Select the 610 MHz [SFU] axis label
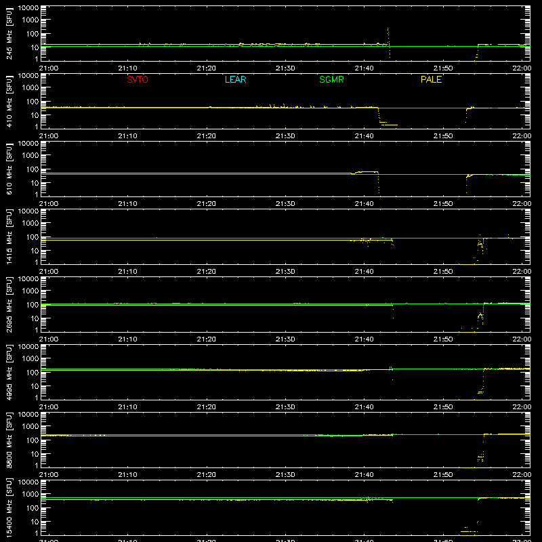The width and height of the screenshot is (542, 542). (9, 169)
